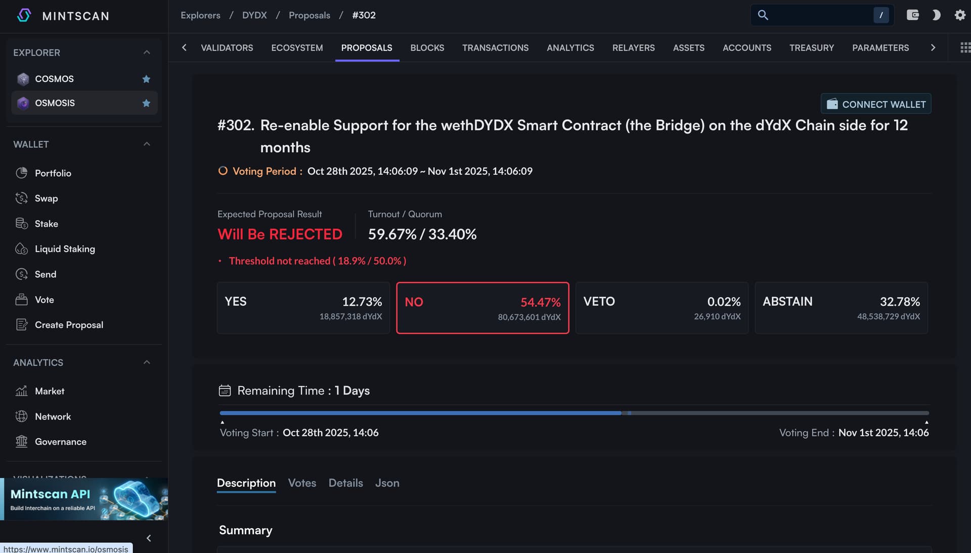This screenshot has width=971, height=553.
Task: Unfavorite the Cosmos chain star
Action: [x=146, y=79]
